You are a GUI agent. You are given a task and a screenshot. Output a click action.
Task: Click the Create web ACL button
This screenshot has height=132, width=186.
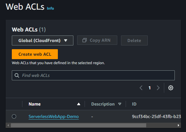click(x=35, y=54)
